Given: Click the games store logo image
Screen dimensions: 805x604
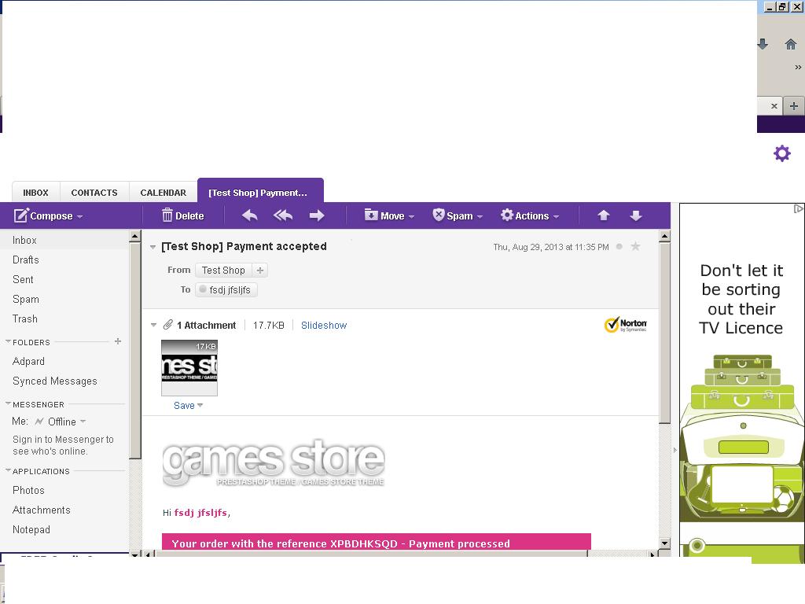Looking at the screenshot, I should coord(274,463).
